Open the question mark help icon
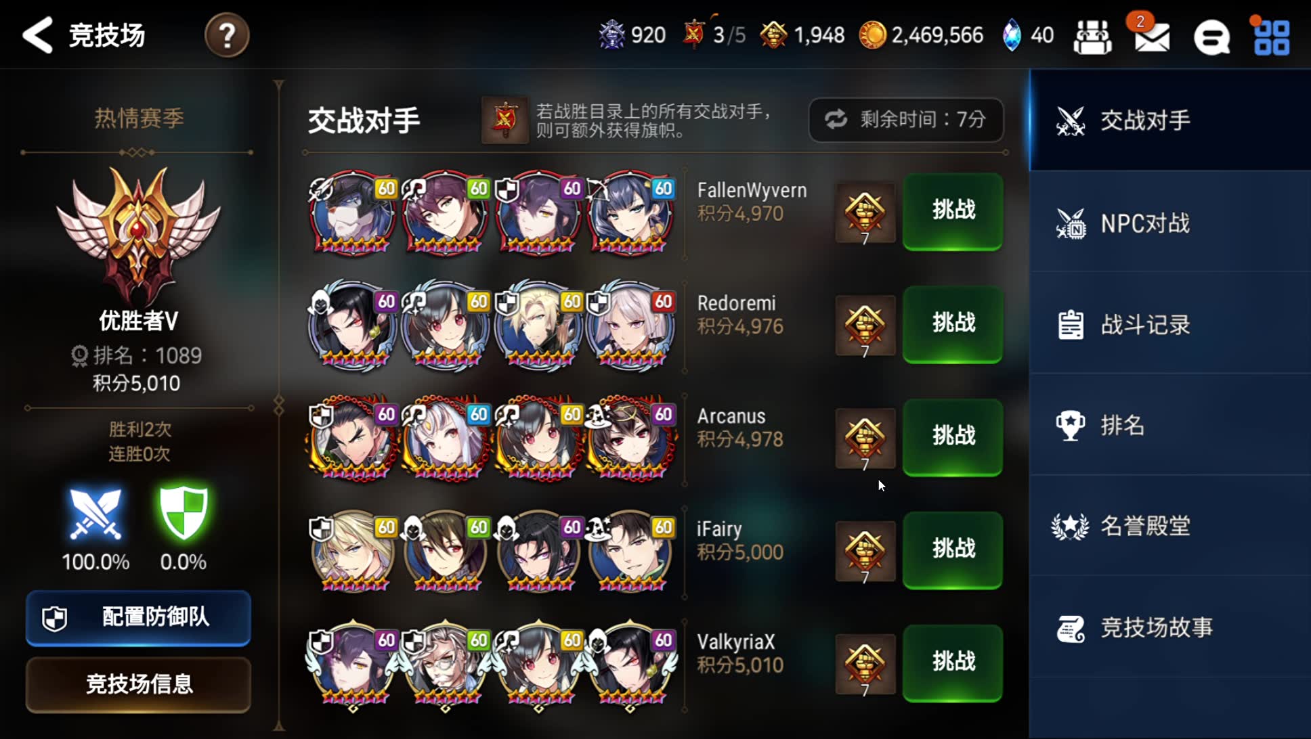 [x=227, y=35]
